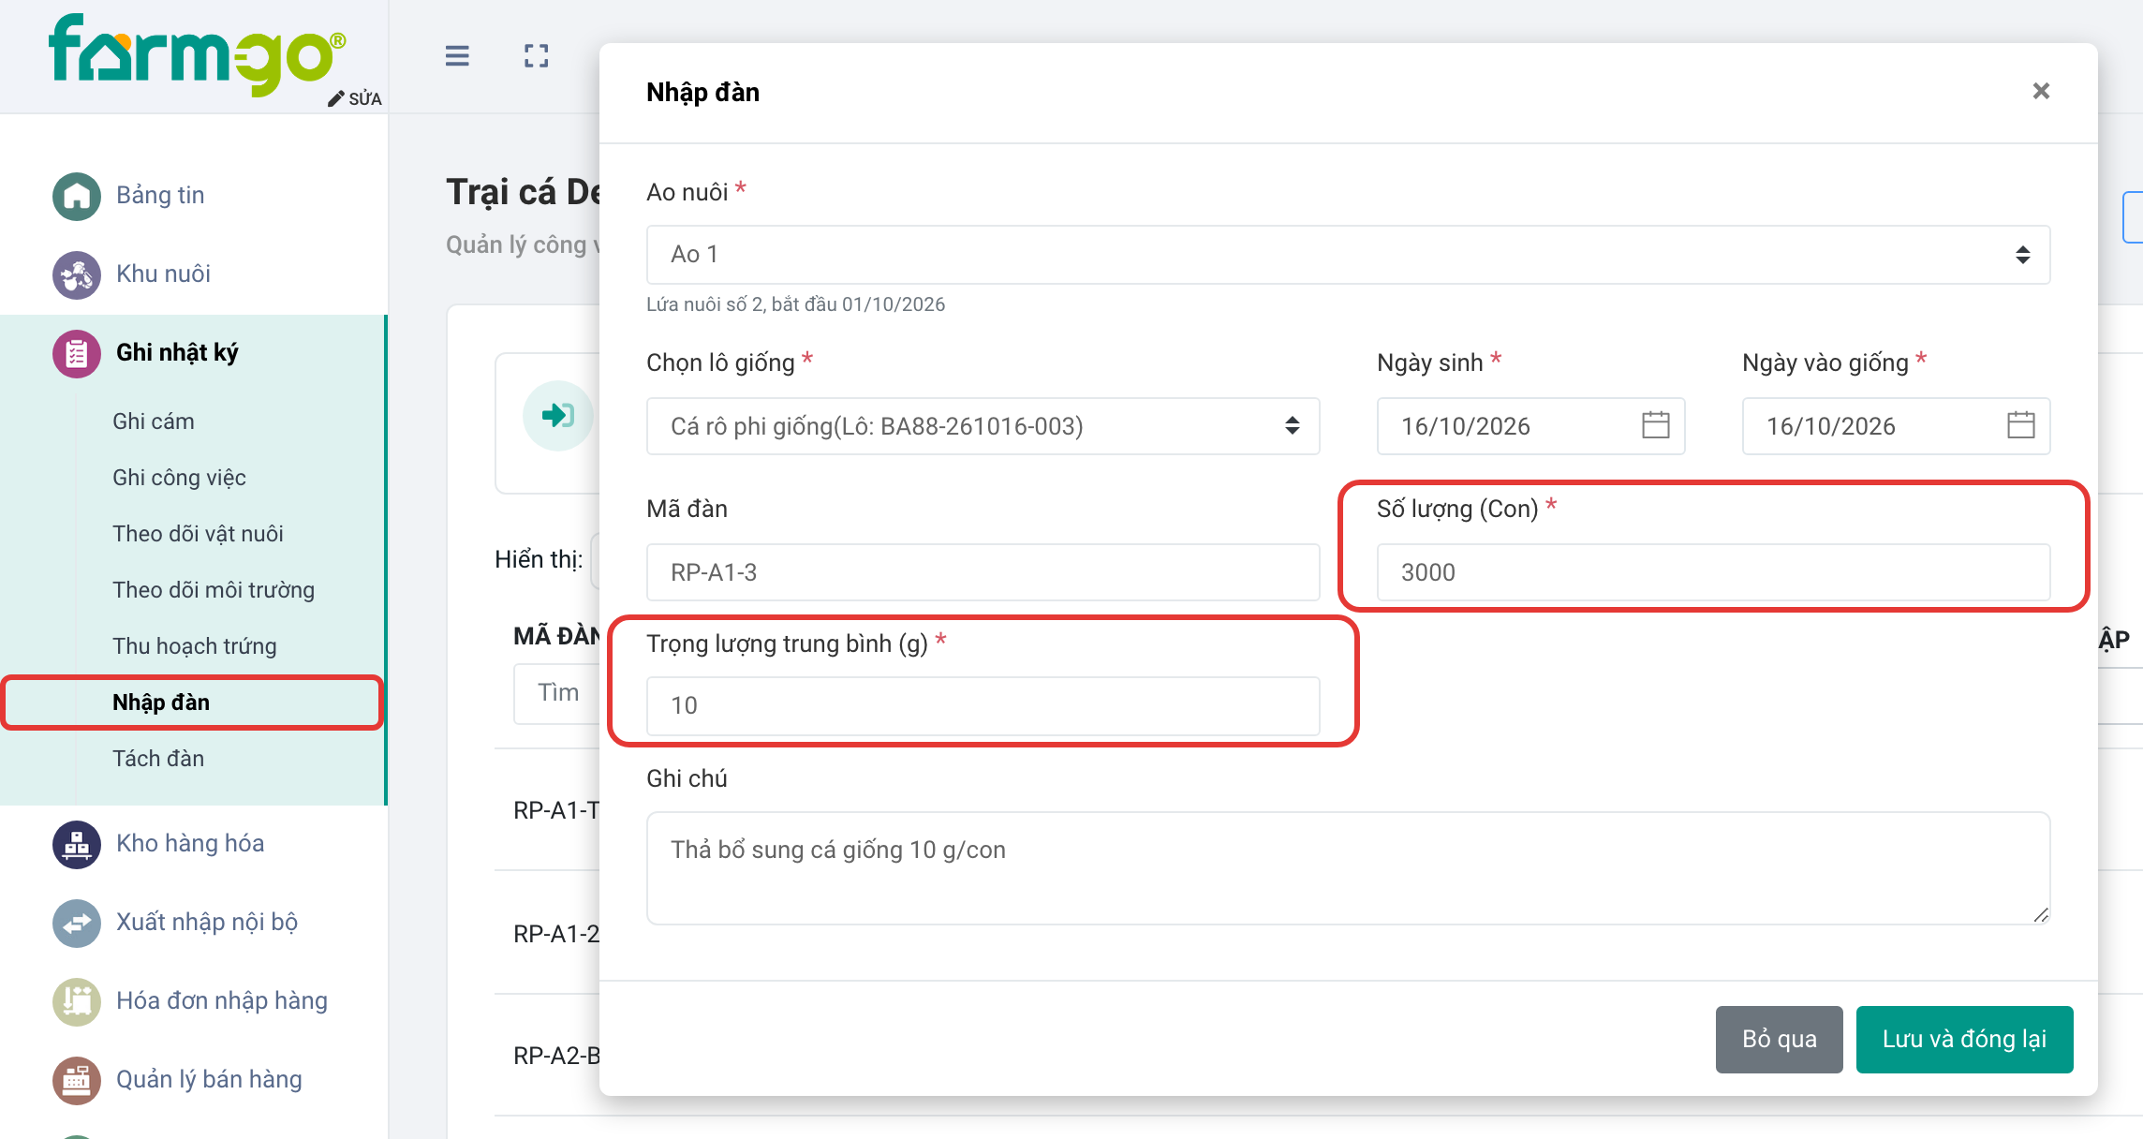Click the hamburger menu icon

pyautogui.click(x=457, y=56)
